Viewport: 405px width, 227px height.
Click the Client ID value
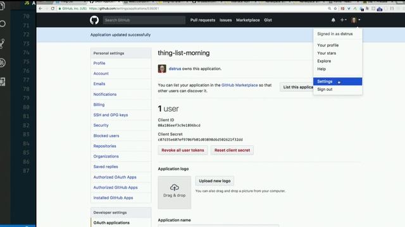tap(179, 125)
